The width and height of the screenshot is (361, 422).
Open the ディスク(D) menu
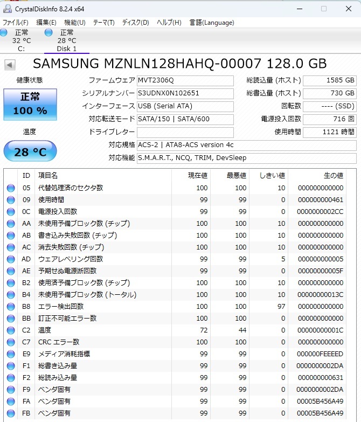coord(135,22)
